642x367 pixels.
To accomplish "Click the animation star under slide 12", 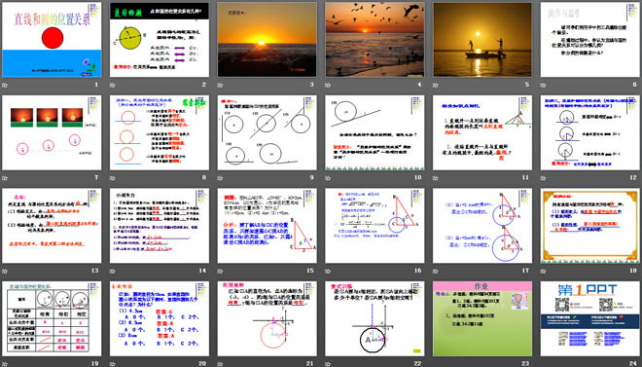I will 544,178.
